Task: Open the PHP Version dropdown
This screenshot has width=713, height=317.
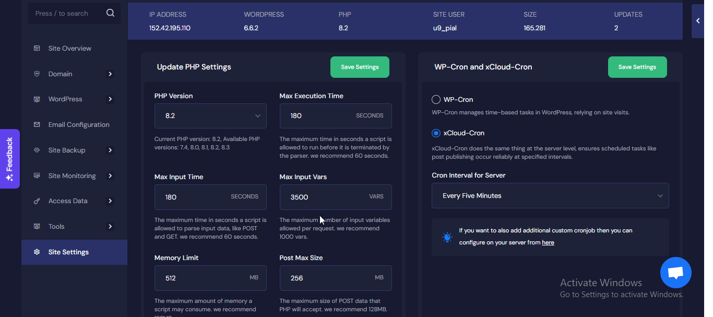Action: [210, 115]
